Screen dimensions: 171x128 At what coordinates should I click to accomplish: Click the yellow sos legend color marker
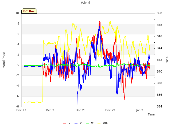[x=99, y=123]
